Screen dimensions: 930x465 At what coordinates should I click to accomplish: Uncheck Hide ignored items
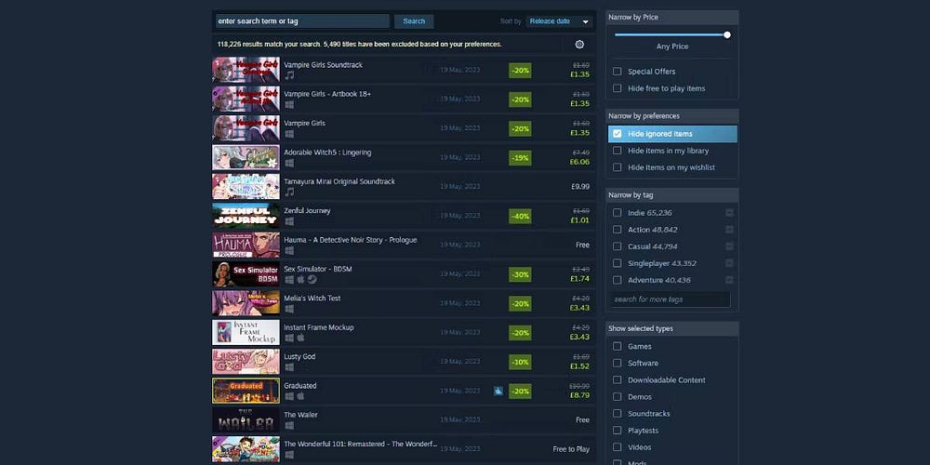point(618,134)
